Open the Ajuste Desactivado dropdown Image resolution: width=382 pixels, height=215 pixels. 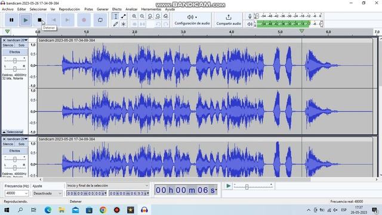(47, 193)
